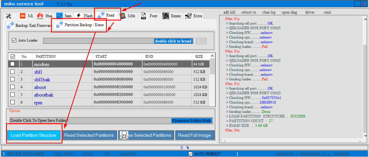Viewport: 369px width, 157px height.
Task: Check the sbl1 partition checkbox
Action: click(12, 72)
